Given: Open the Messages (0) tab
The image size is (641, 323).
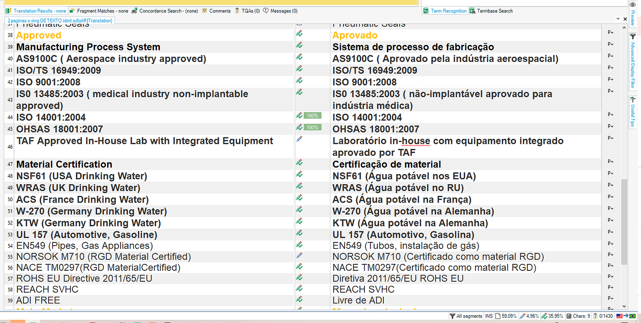Looking at the screenshot, I should click(x=280, y=11).
